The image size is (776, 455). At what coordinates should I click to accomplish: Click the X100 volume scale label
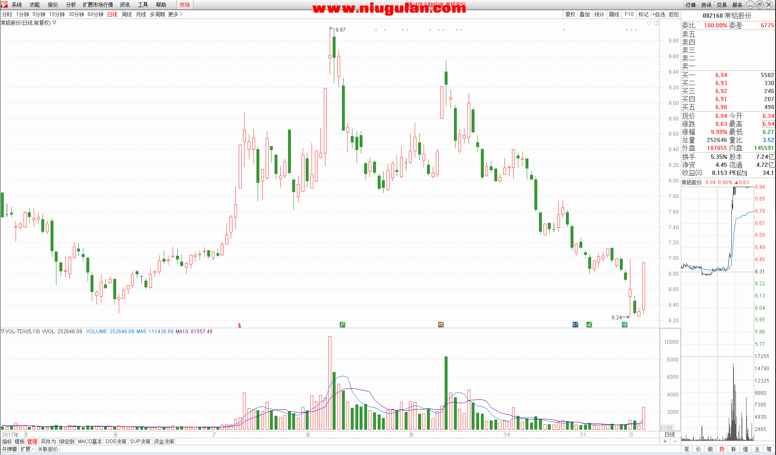point(667,428)
